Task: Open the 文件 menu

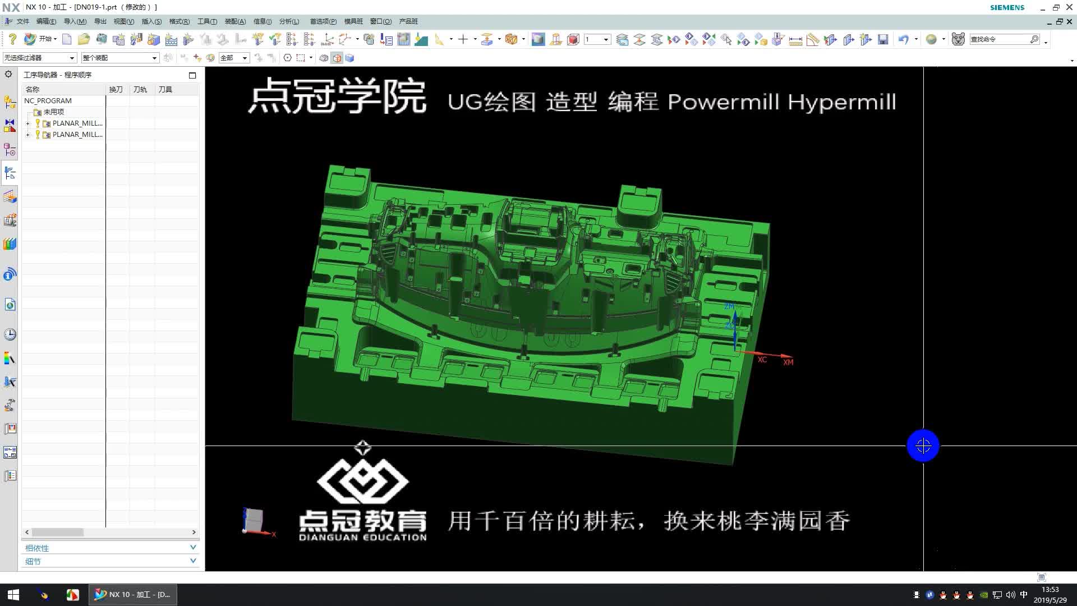Action: (22, 21)
